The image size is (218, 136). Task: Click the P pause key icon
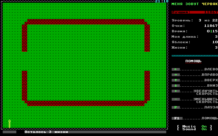coord(176,107)
